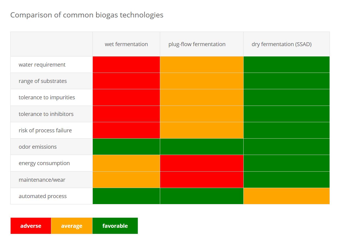Click wet fermentation's red water requirement cell

126,65
